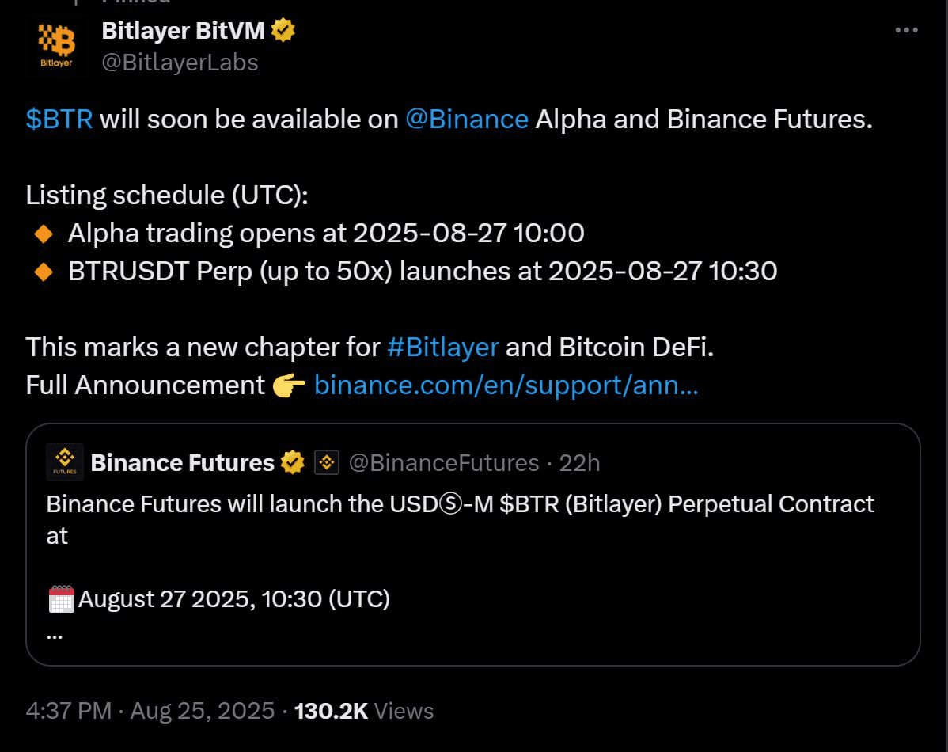Click the Bitlayer BitVM display name

click(184, 30)
